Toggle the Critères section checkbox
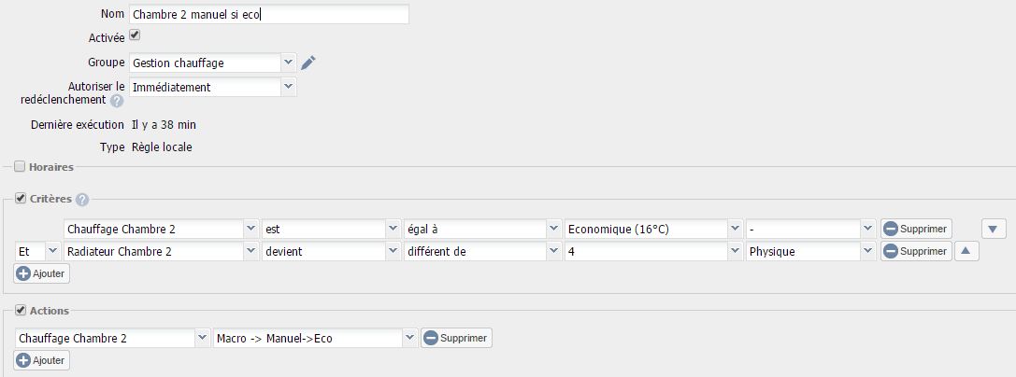1016x377 pixels. point(21,199)
